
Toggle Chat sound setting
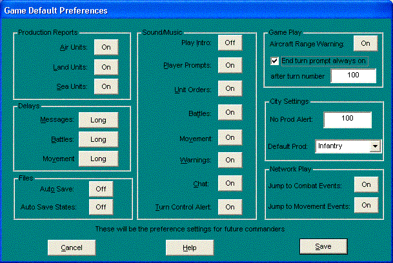[229, 183]
